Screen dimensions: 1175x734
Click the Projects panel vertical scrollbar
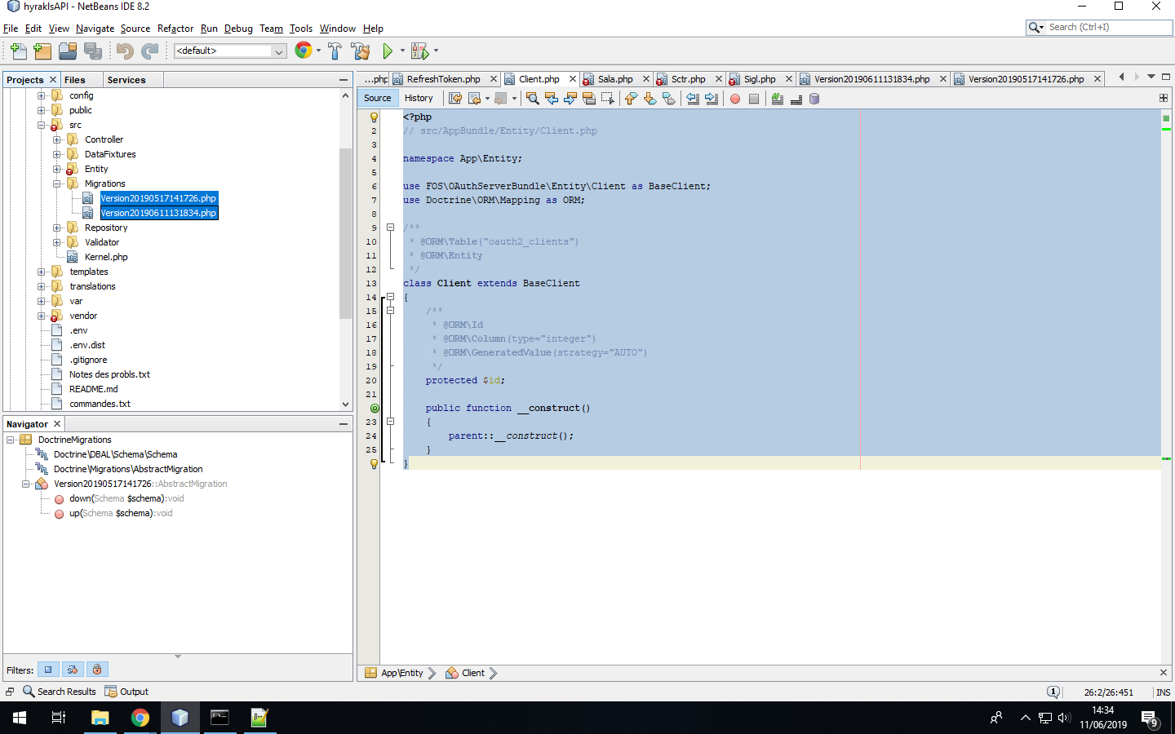point(345,232)
